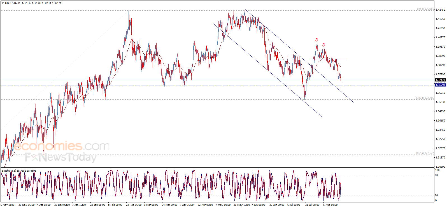Click the 1.42450 price scale label
The width and height of the screenshot is (447, 208).
(x=440, y=10)
